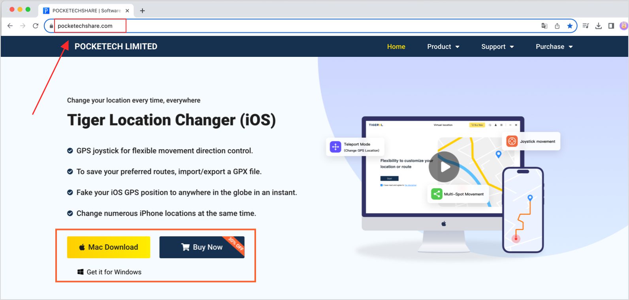Click the orange Joystick movement icon
The image size is (629, 300).
click(512, 141)
